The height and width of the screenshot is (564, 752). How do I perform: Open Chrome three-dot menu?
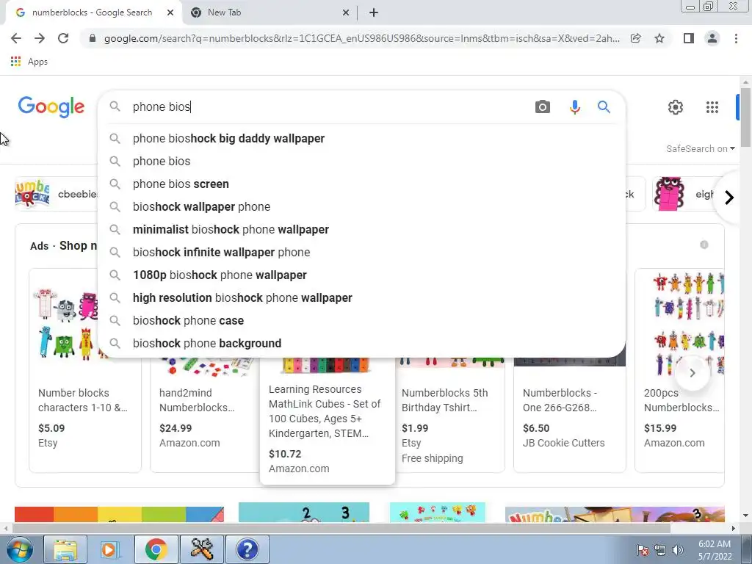pyautogui.click(x=736, y=38)
